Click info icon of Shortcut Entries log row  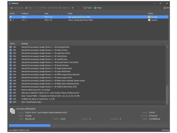[x=11, y=65]
